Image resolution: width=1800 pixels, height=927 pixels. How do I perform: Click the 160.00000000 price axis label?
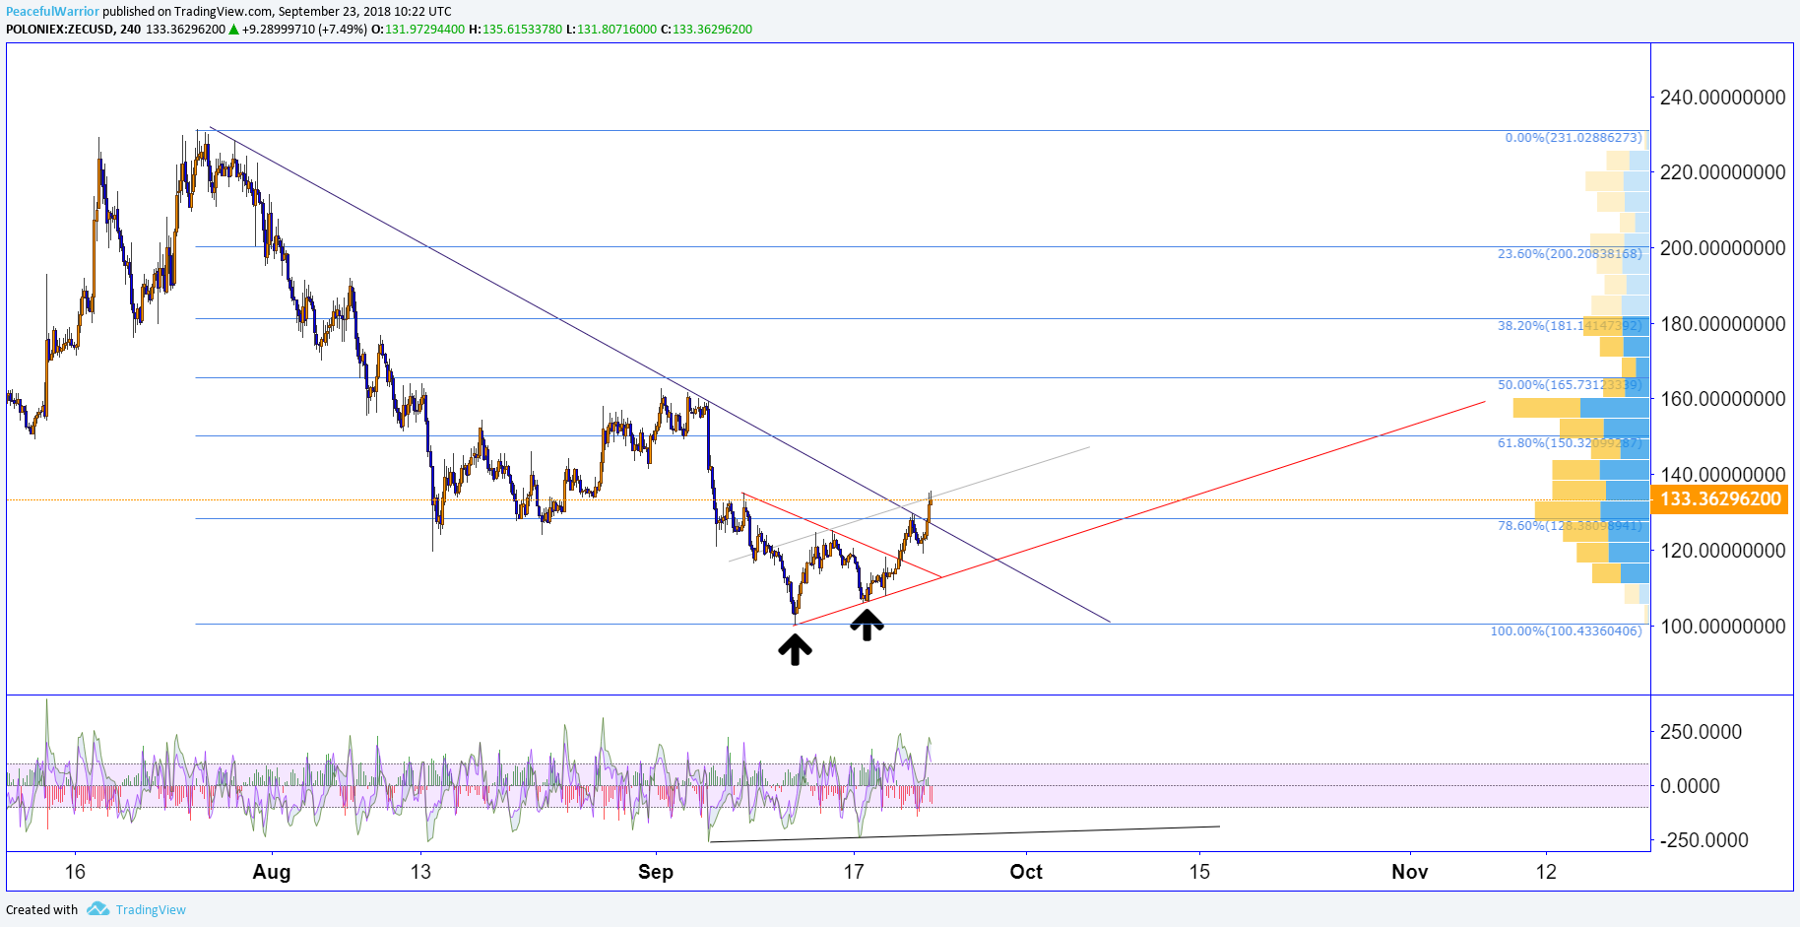click(x=1722, y=399)
